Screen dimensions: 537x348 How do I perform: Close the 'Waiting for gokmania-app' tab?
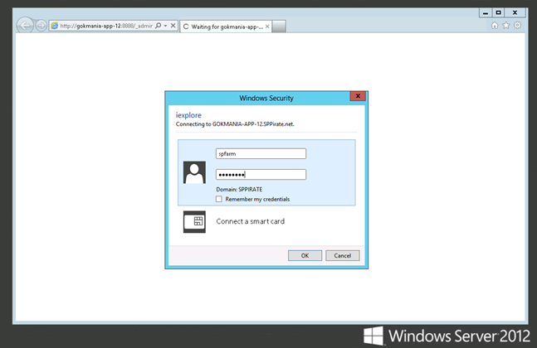[267, 27]
